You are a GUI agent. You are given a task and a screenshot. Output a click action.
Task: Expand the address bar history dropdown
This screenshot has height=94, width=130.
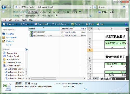[90, 7]
